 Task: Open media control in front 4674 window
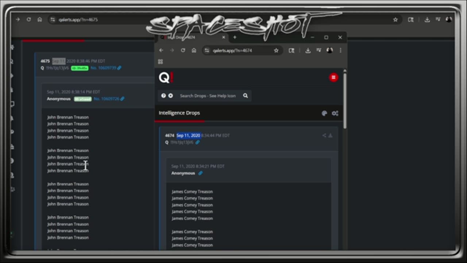click(x=319, y=50)
